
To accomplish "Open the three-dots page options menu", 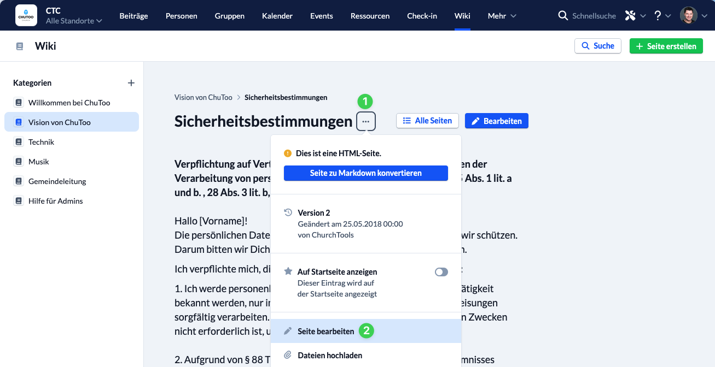I will click(365, 121).
